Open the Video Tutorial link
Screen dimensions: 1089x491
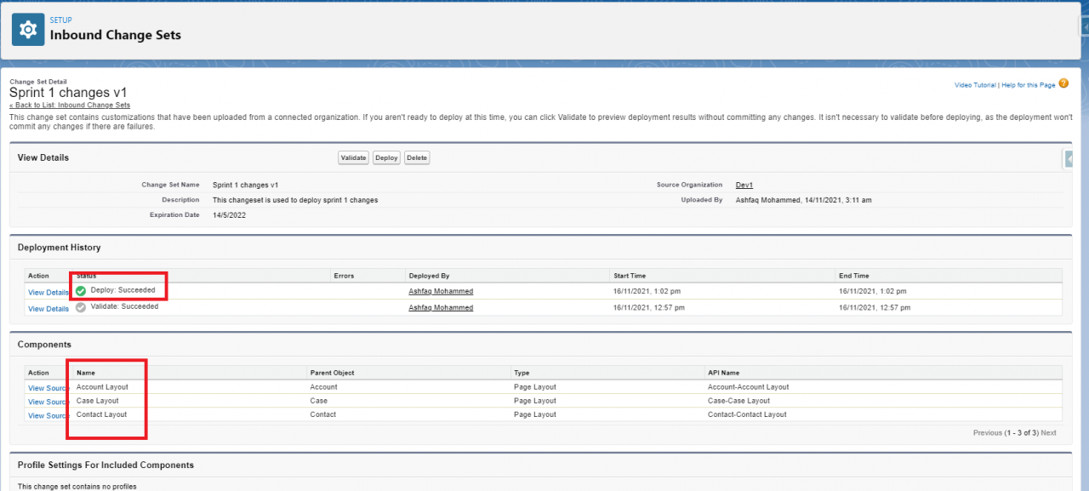pos(975,84)
